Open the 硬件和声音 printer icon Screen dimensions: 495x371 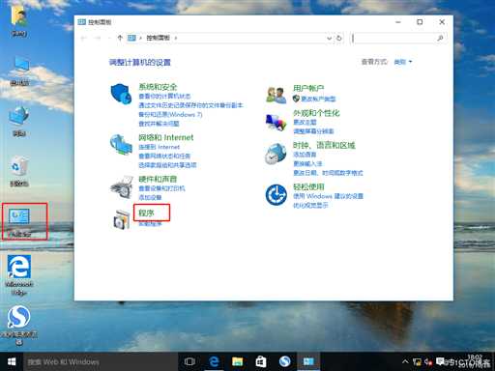[x=122, y=186]
